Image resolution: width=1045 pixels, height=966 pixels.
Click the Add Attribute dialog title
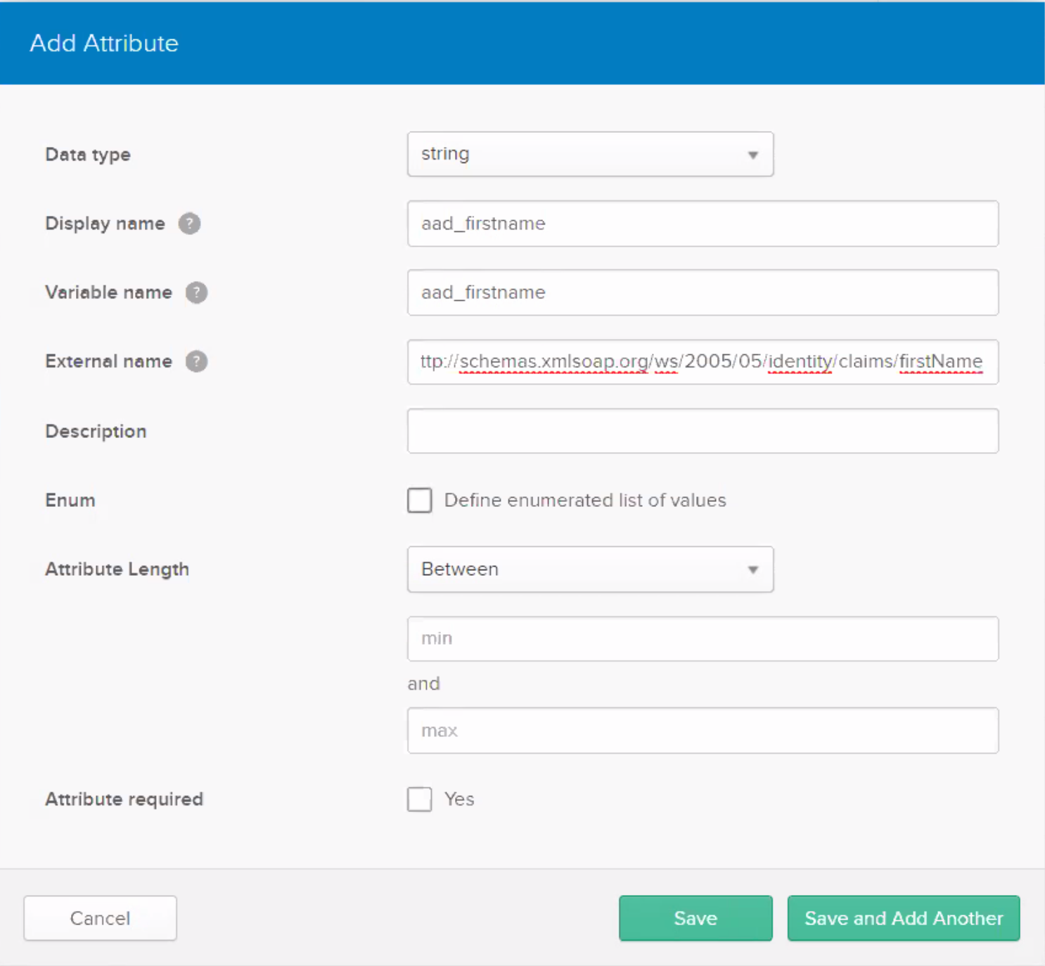tap(104, 44)
